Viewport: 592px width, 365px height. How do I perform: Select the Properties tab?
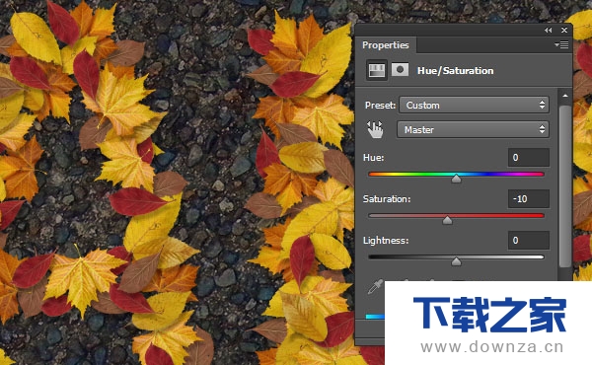pos(386,45)
